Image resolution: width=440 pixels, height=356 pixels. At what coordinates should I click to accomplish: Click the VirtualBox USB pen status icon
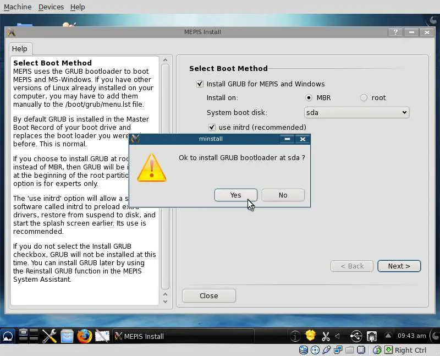[x=327, y=350]
